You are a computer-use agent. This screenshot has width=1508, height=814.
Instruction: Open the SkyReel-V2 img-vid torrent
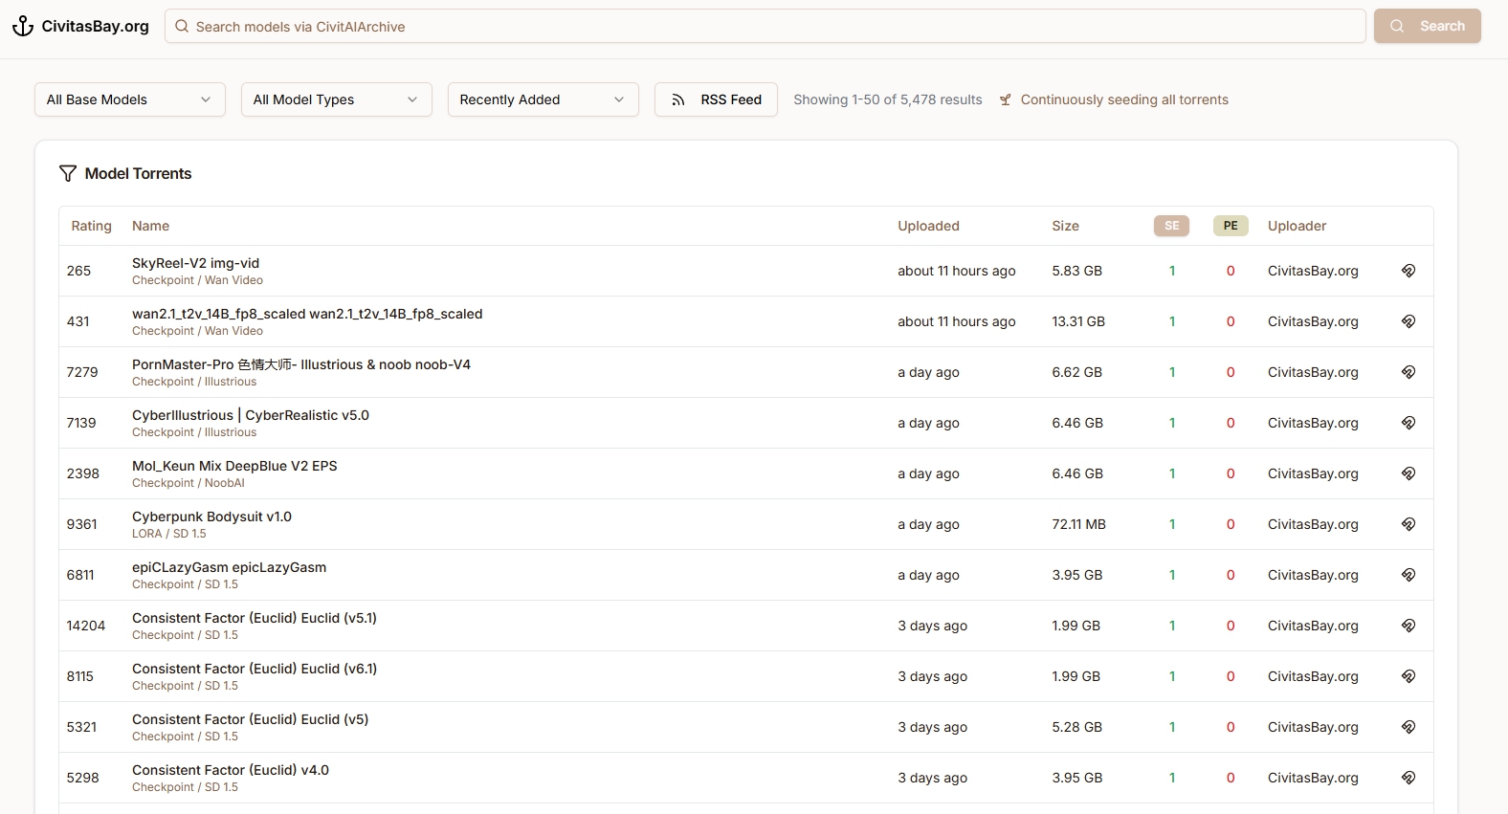click(195, 263)
